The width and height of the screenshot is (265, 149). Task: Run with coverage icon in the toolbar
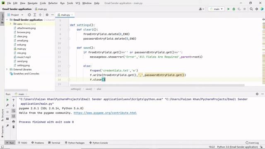(239, 9)
